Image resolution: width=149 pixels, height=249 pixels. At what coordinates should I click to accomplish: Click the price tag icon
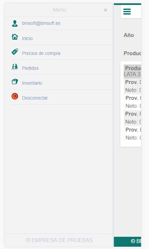pyautogui.click(x=15, y=52)
